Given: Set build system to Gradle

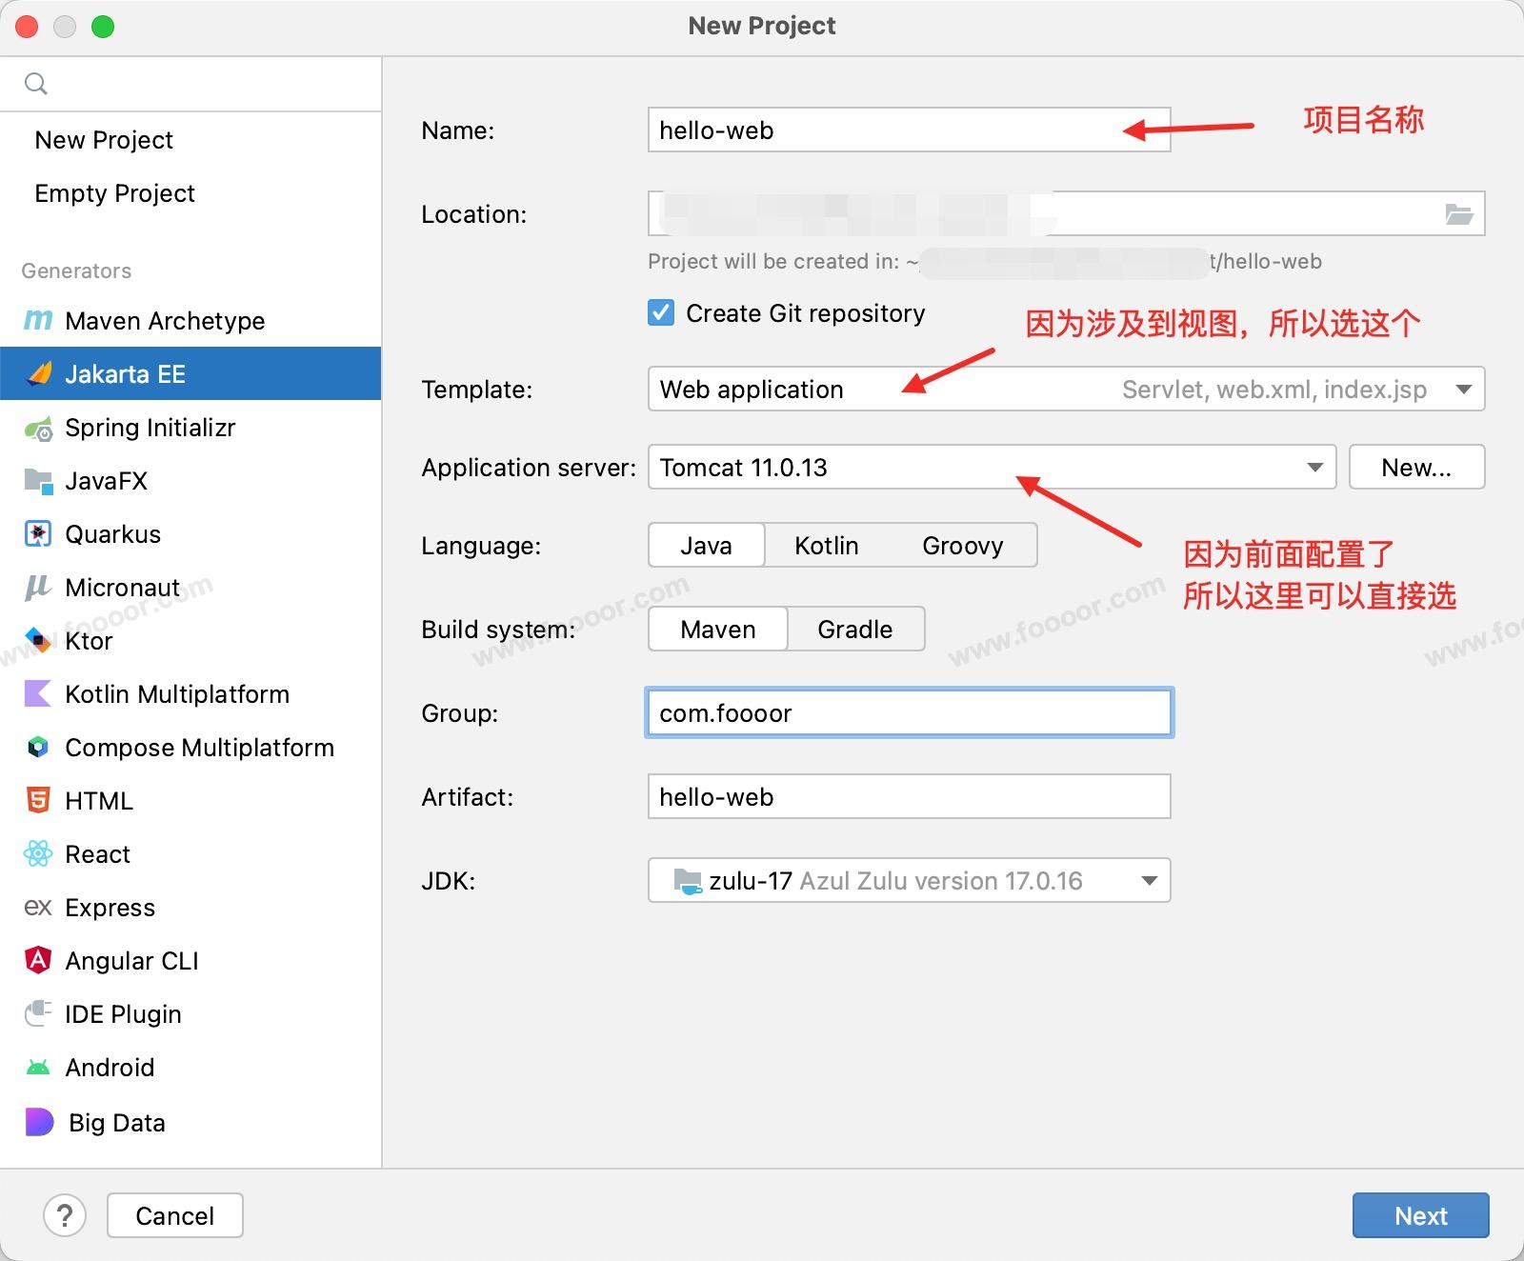Looking at the screenshot, I should pos(854,630).
